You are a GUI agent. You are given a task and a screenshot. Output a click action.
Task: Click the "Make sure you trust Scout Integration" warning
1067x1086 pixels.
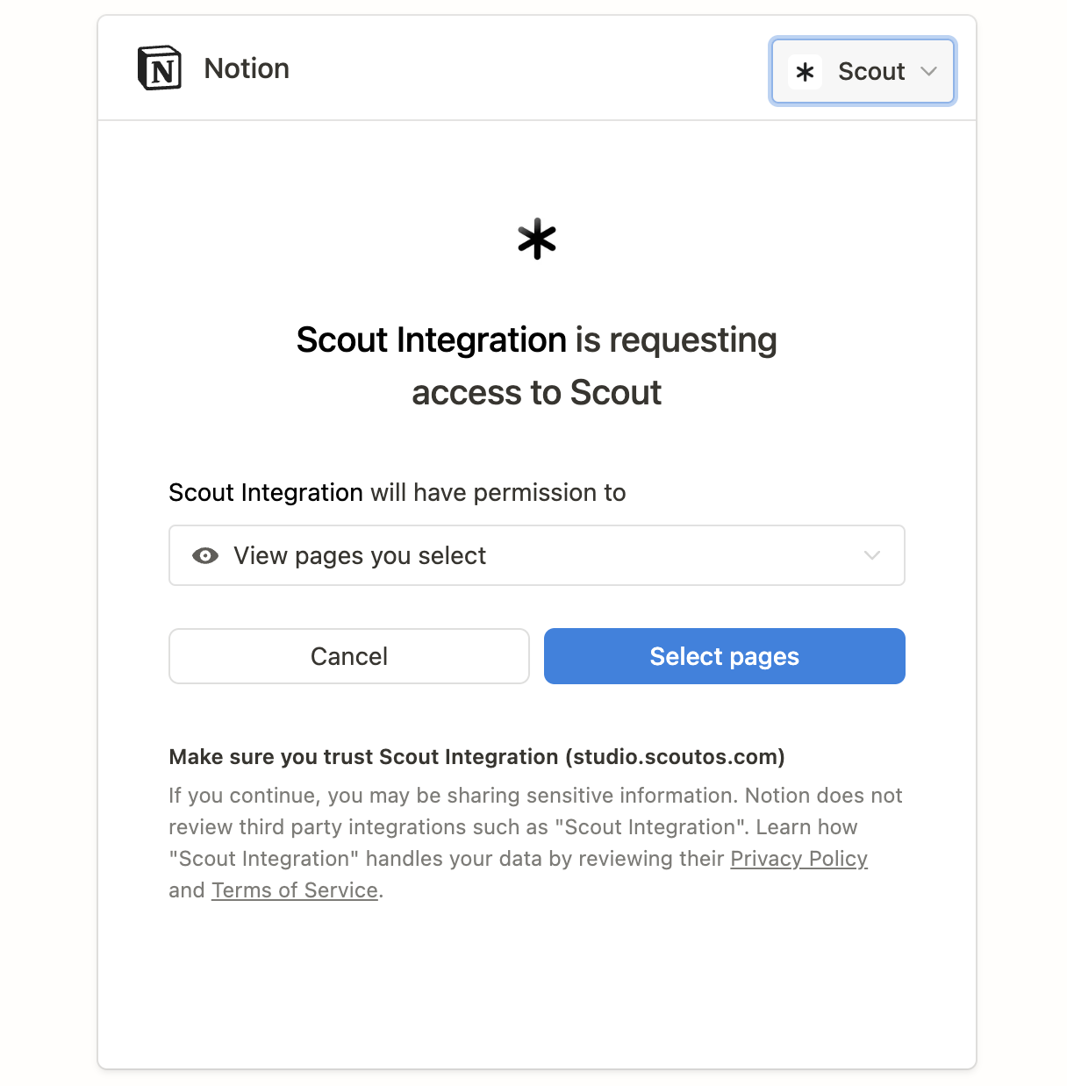pyautogui.click(x=364, y=757)
